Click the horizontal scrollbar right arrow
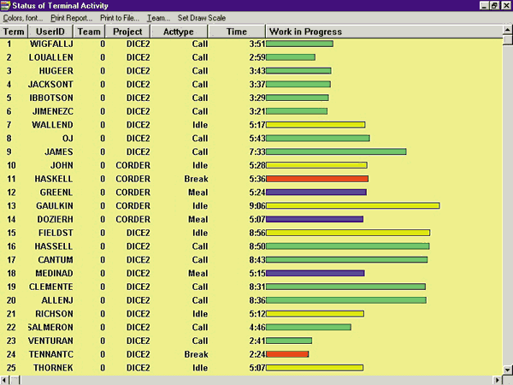The image size is (513, 385). 495,379
